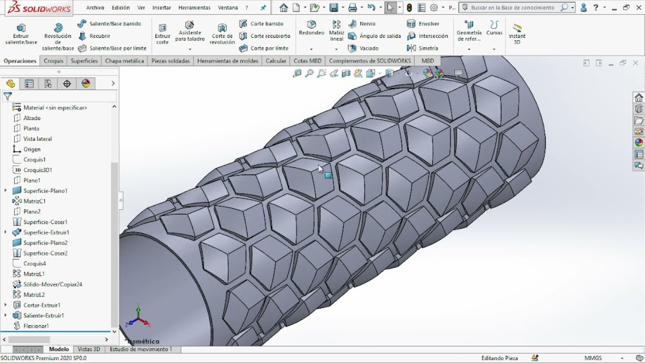Select the Recubrir tool
The width and height of the screenshot is (645, 363).
pyautogui.click(x=94, y=36)
